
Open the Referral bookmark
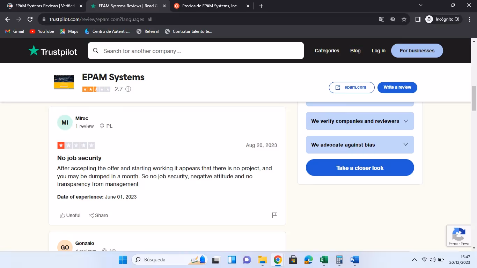pos(148,31)
